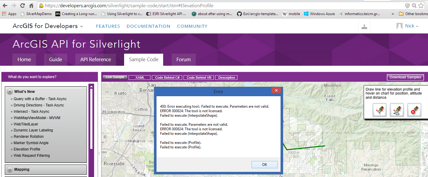Switch to the Home tab
This screenshot has width=428, height=177.
coord(24,59)
